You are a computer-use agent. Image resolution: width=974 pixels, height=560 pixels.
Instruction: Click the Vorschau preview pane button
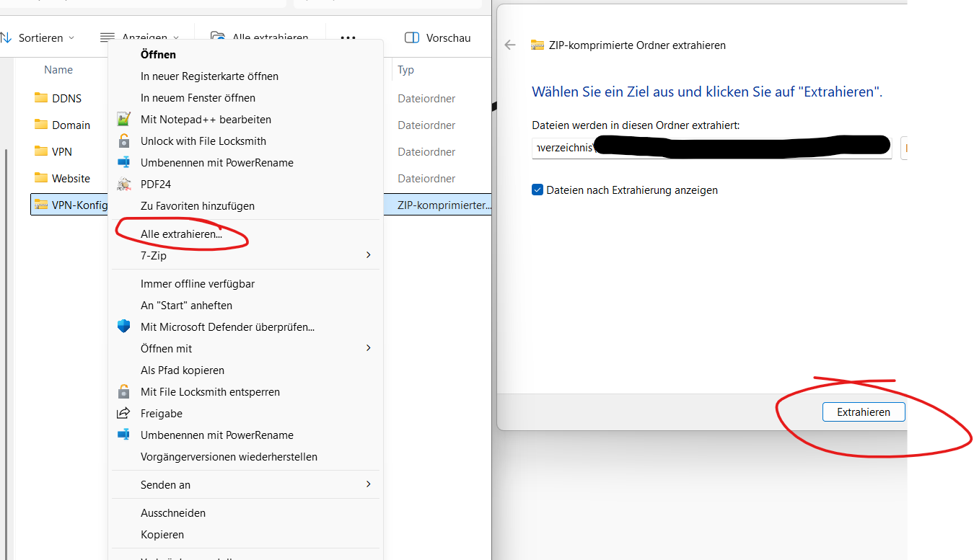[438, 37]
